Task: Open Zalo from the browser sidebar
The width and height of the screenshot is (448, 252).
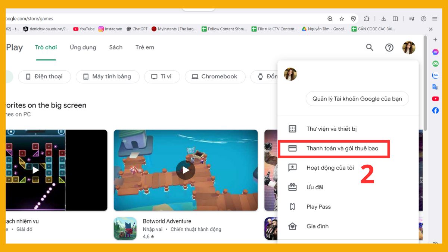Action: point(435,75)
